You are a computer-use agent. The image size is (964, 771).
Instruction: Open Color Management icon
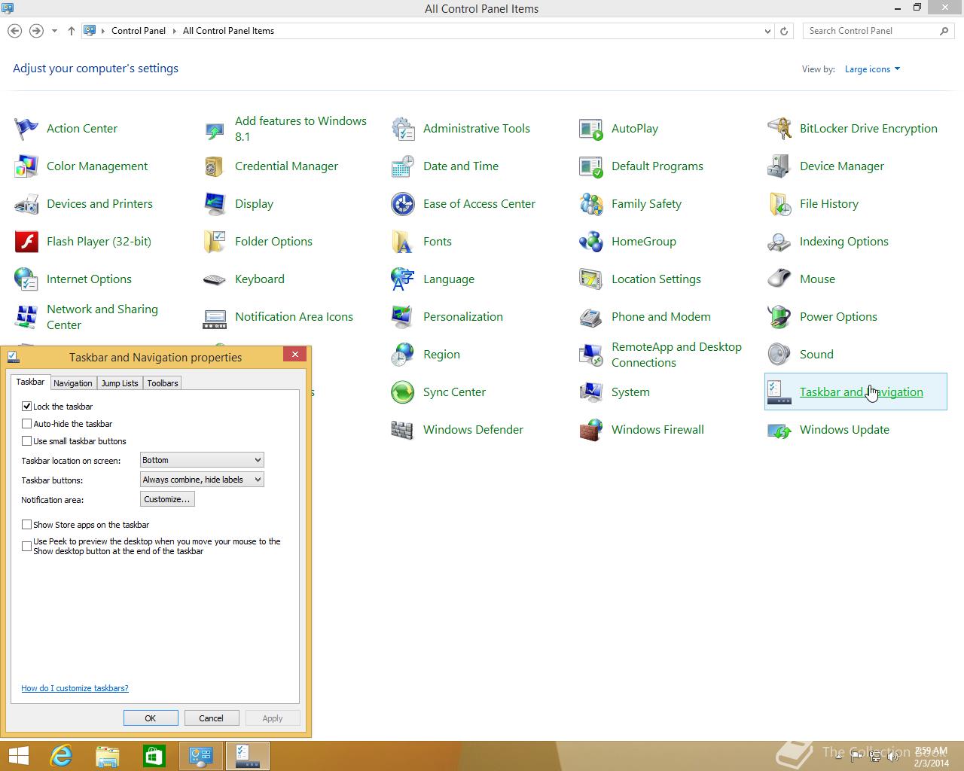(26, 166)
